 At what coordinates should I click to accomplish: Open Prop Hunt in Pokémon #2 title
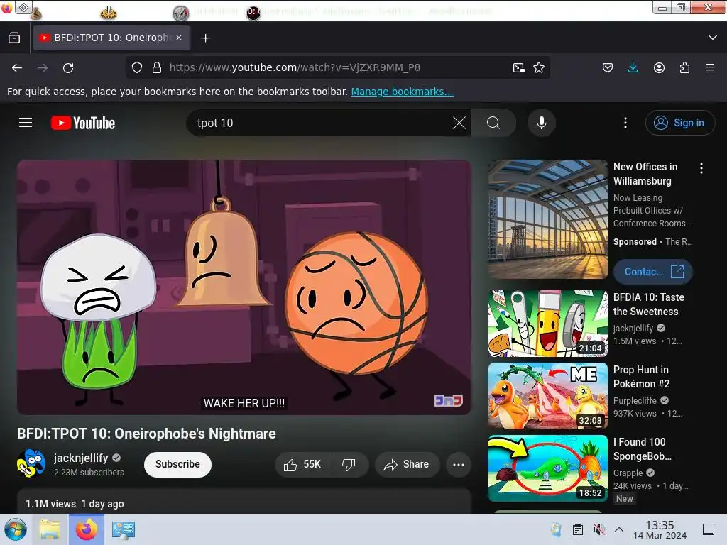641,377
